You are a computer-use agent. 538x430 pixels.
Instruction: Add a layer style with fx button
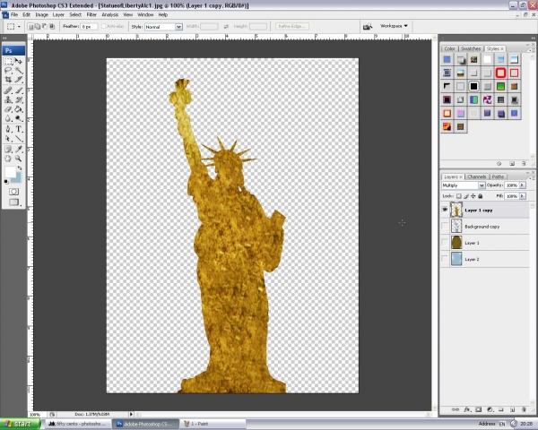(x=466, y=409)
